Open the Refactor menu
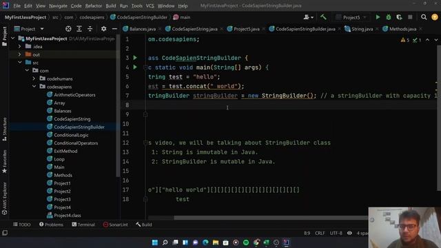441x248 pixels. tap(94, 6)
